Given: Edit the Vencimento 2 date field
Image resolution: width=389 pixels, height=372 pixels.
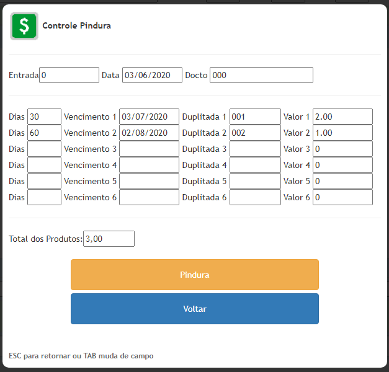Looking at the screenshot, I should pos(149,133).
